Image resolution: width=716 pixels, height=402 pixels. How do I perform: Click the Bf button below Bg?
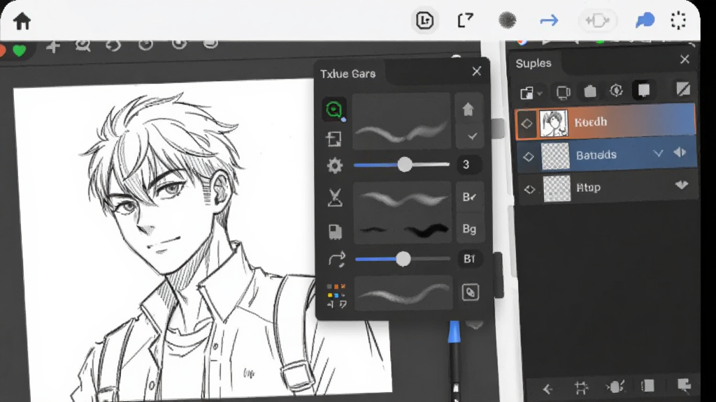coord(469,259)
